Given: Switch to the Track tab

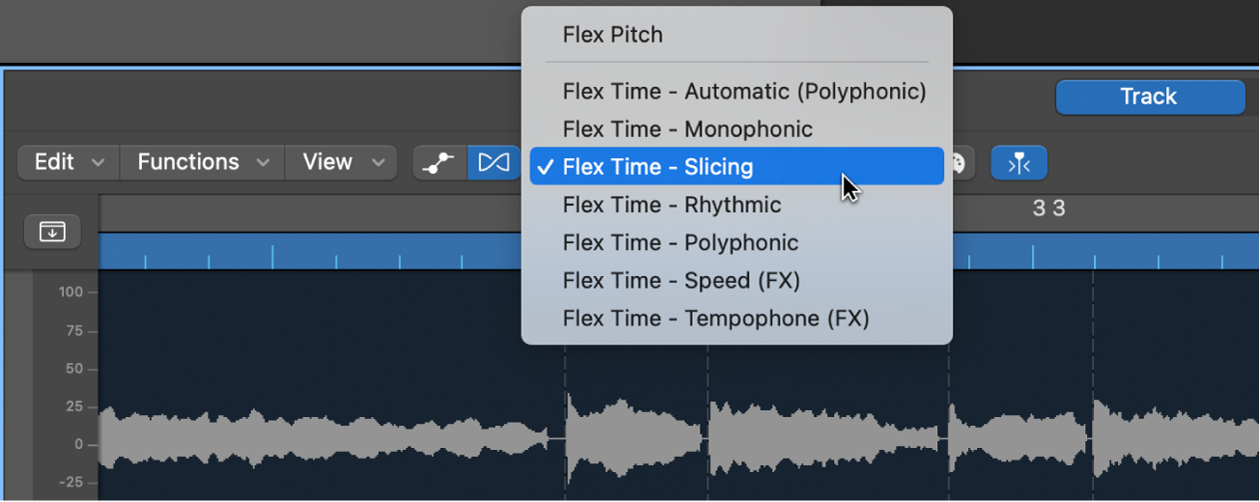Looking at the screenshot, I should (1149, 97).
